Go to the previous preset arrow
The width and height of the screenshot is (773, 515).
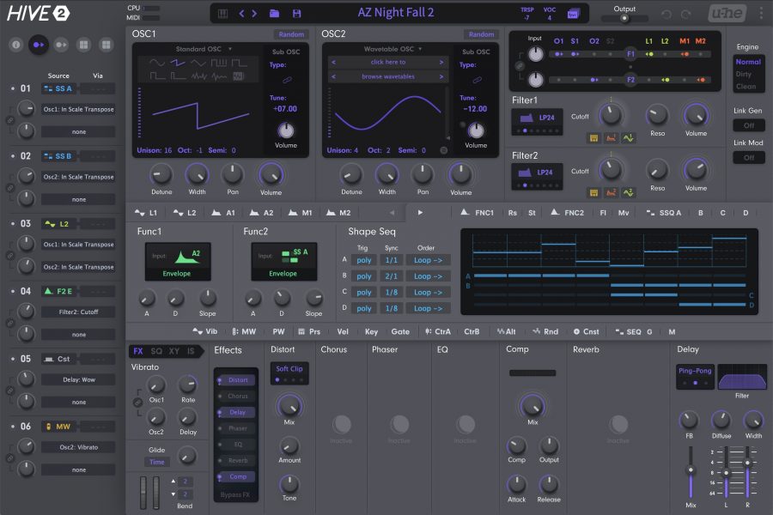(x=242, y=13)
